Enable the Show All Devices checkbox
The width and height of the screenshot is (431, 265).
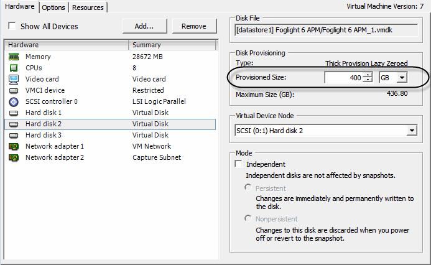(12, 26)
